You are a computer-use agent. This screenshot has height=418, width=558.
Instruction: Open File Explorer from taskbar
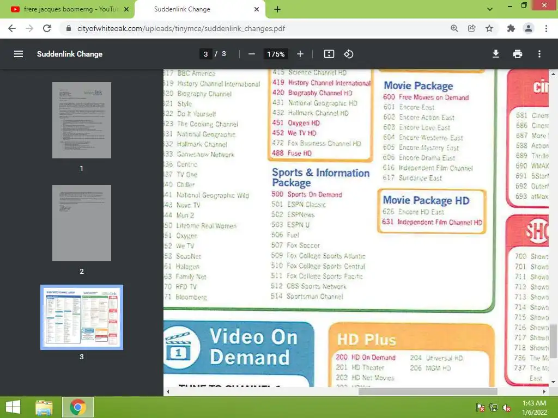tap(44, 407)
